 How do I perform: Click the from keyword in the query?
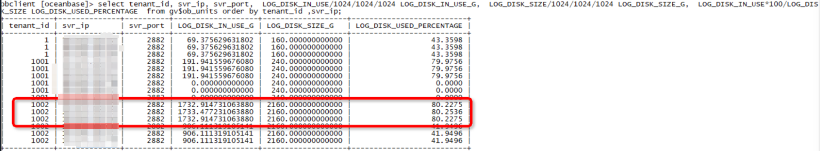(x=156, y=12)
